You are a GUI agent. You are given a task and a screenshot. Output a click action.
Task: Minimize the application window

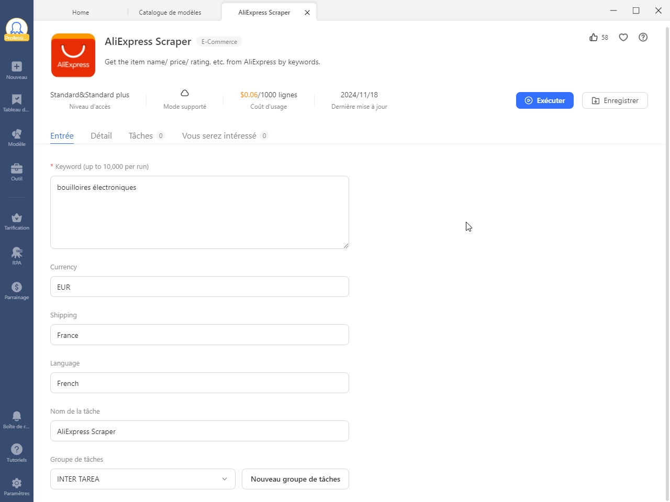click(613, 10)
